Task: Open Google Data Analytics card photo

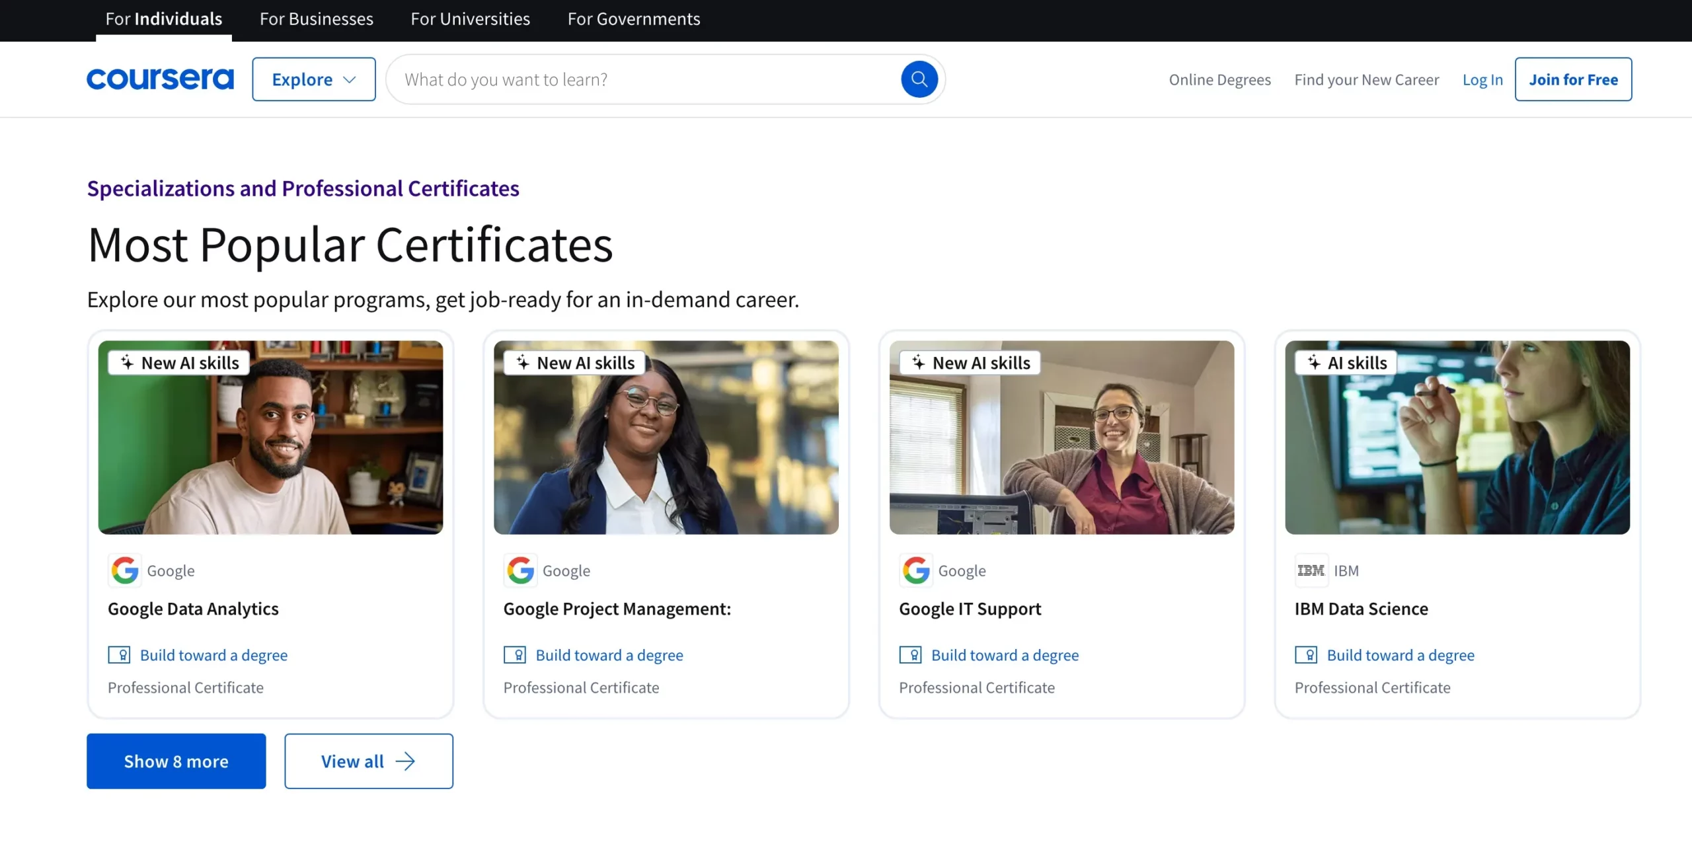Action: point(270,438)
